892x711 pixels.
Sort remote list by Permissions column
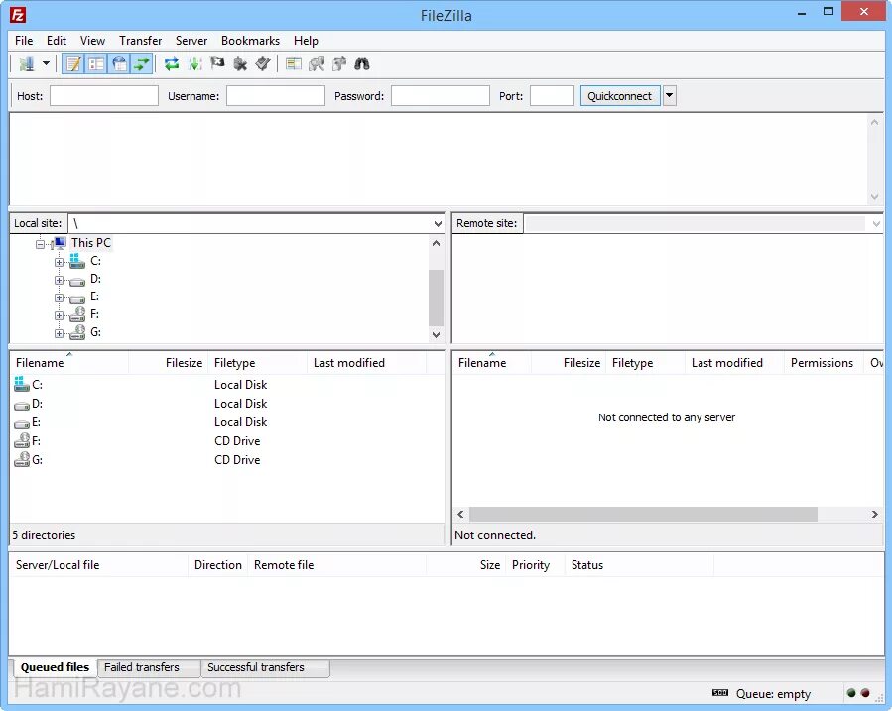point(824,363)
